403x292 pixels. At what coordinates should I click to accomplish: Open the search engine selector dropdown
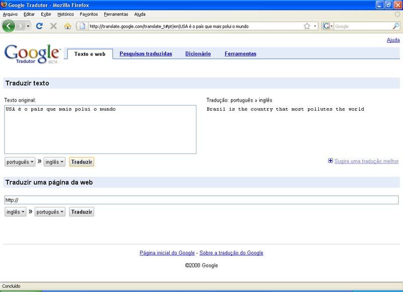[x=328, y=26]
